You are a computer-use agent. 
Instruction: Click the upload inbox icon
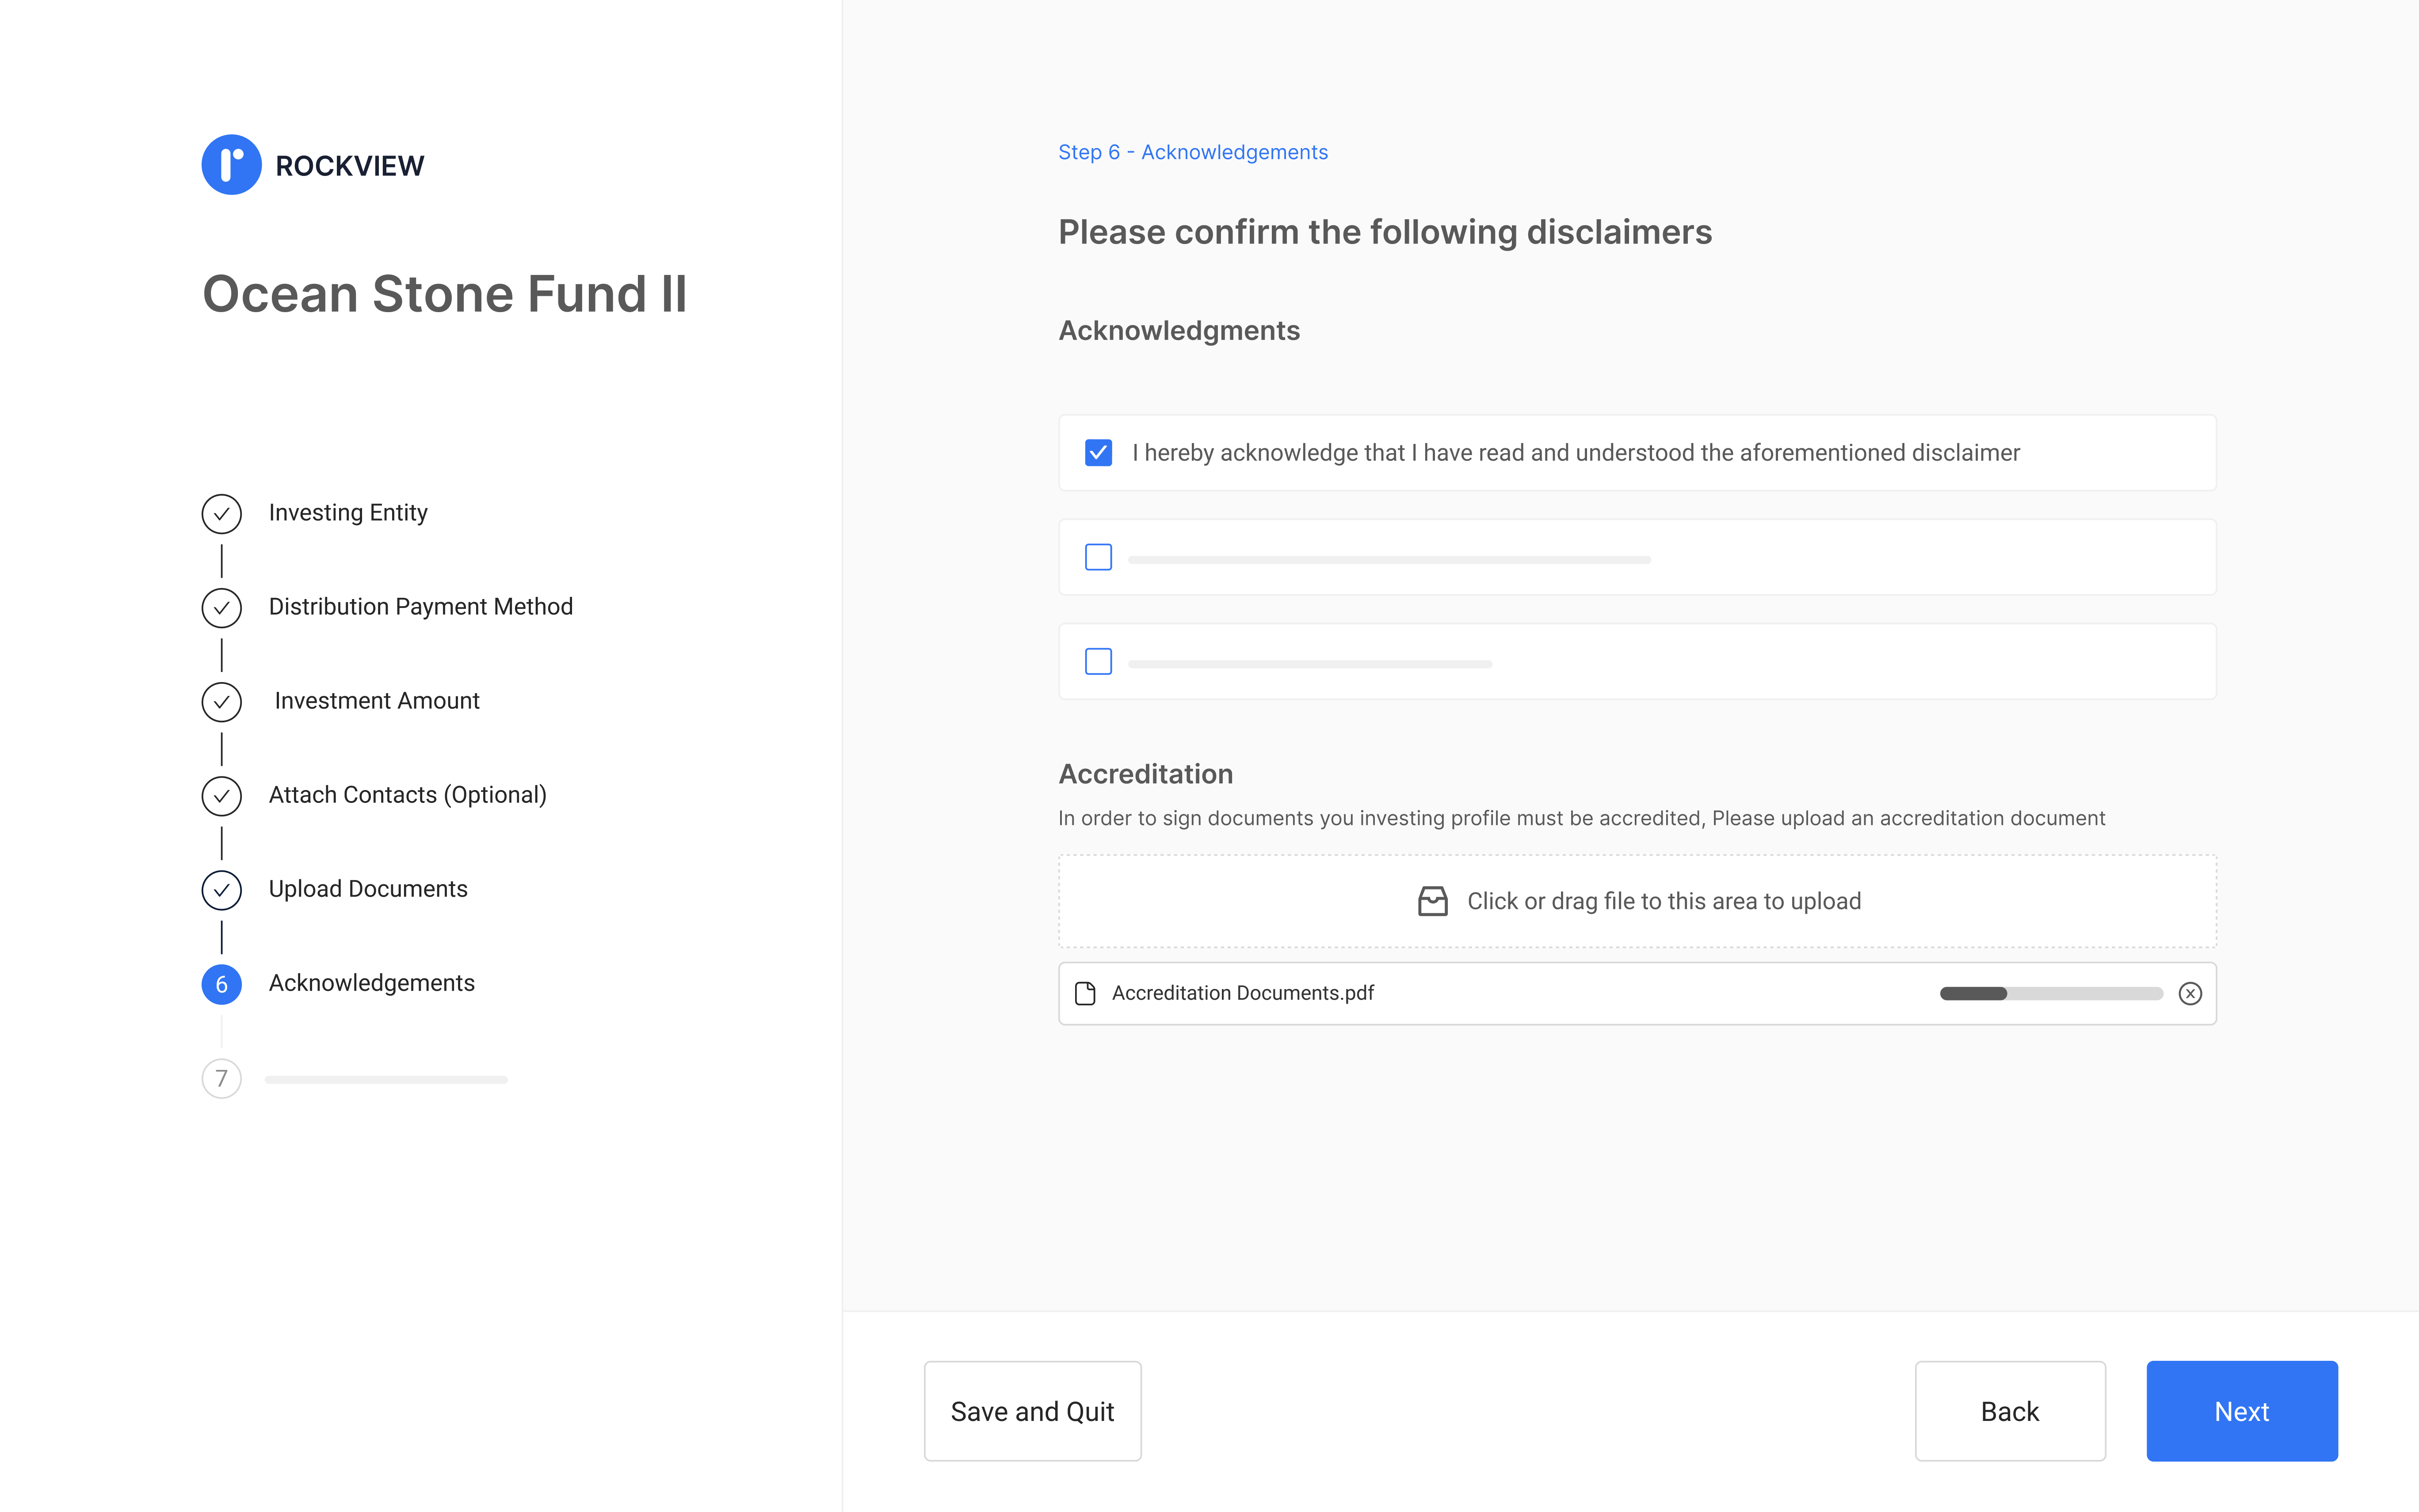click(1432, 901)
